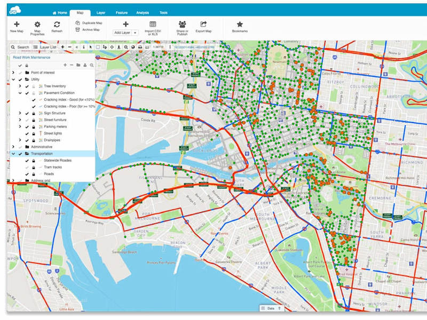The height and width of the screenshot is (320, 427).
Task: Toggle lock-all icon in layer panel header
Action: coord(27,66)
